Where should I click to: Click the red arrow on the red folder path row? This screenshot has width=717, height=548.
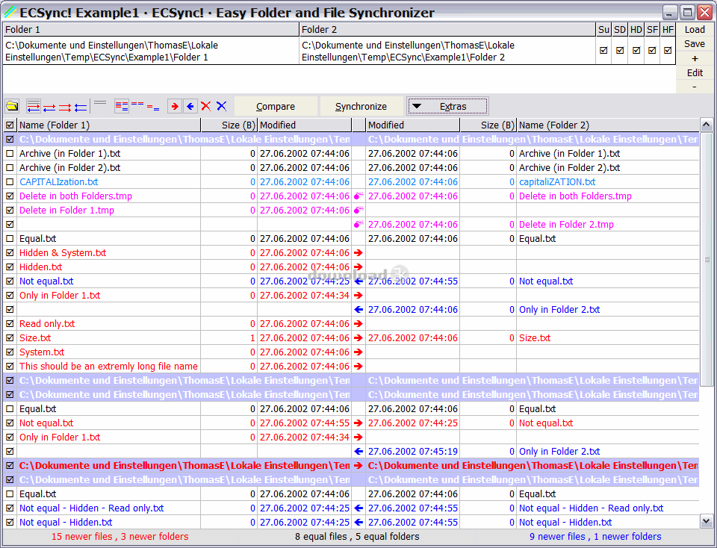[358, 465]
